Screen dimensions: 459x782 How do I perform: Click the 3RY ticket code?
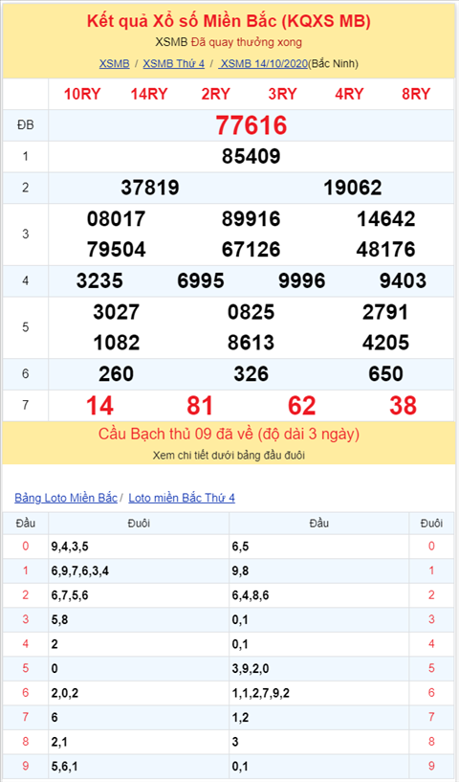point(283,94)
